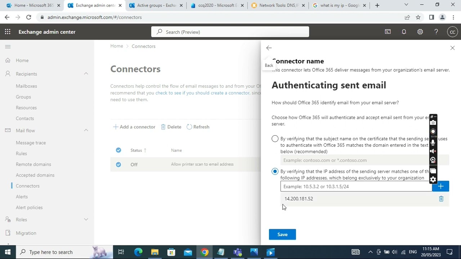Show hidden system tray icons

[370, 252]
